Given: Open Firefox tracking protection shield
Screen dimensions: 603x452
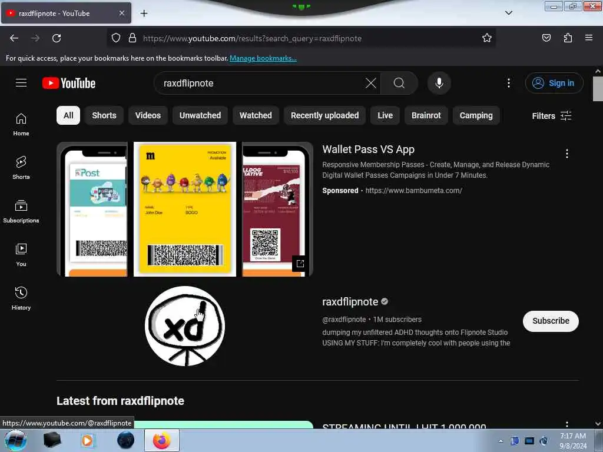Looking at the screenshot, I should pos(116,38).
